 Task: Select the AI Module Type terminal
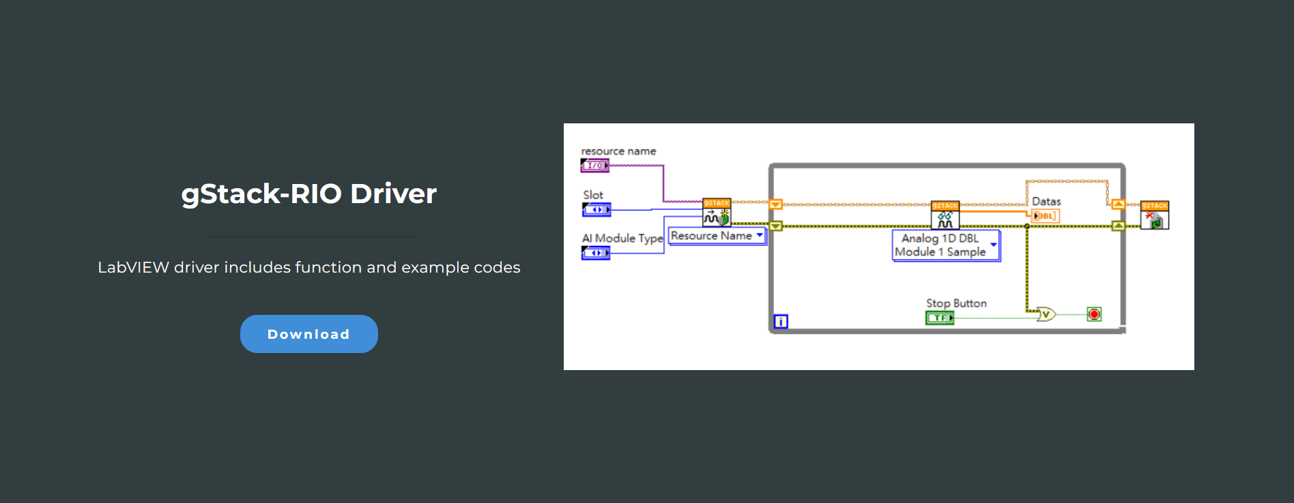point(595,253)
